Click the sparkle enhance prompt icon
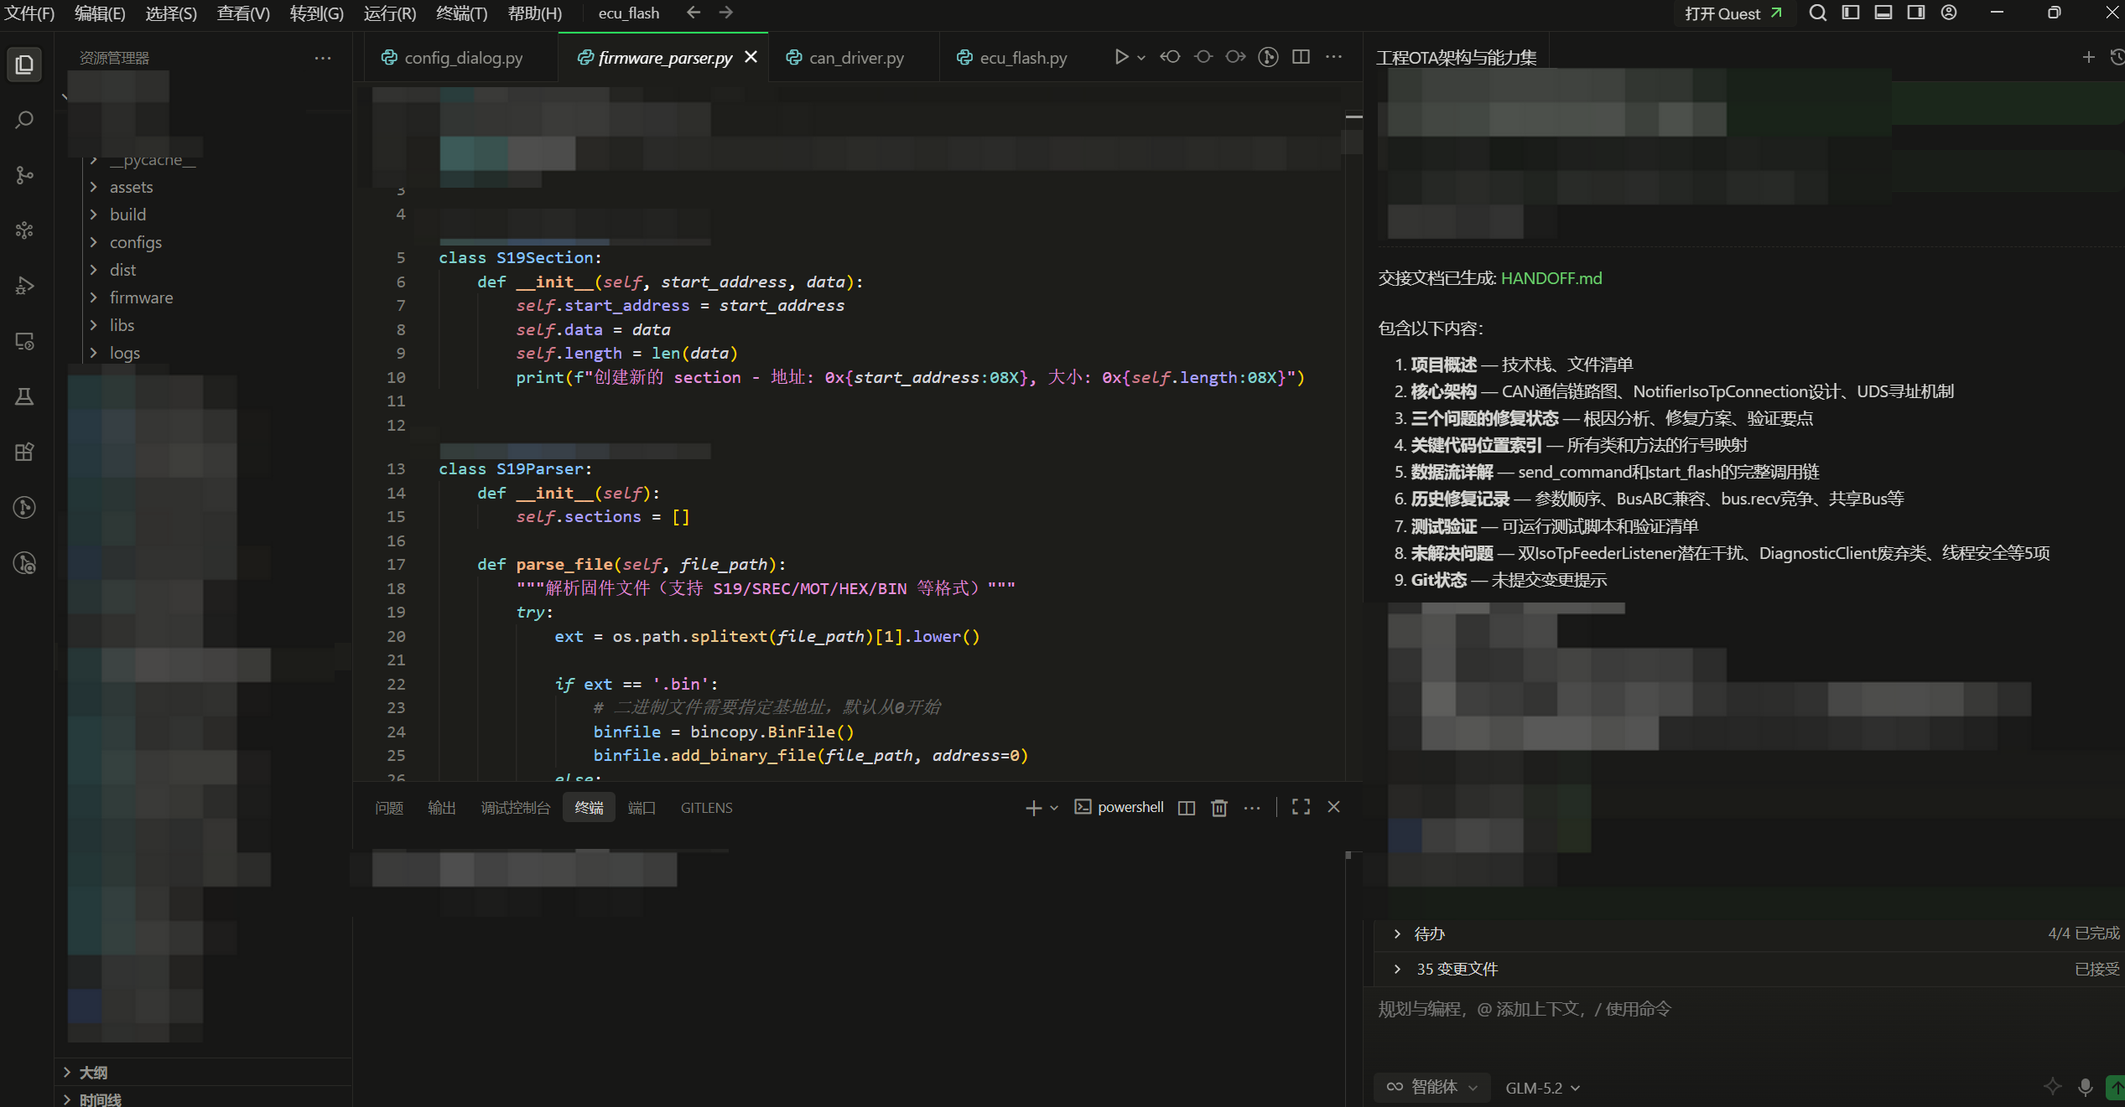The width and height of the screenshot is (2125, 1107). click(2053, 1087)
